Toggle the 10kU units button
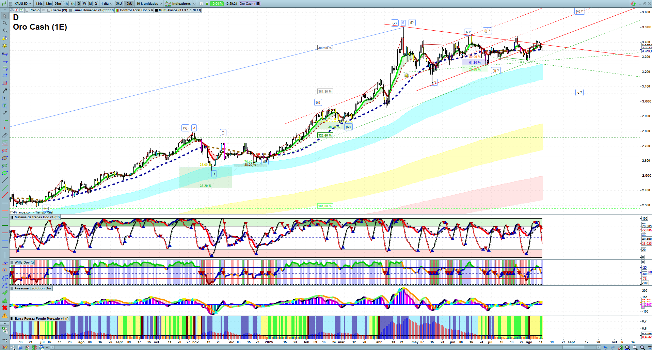 click(128, 4)
